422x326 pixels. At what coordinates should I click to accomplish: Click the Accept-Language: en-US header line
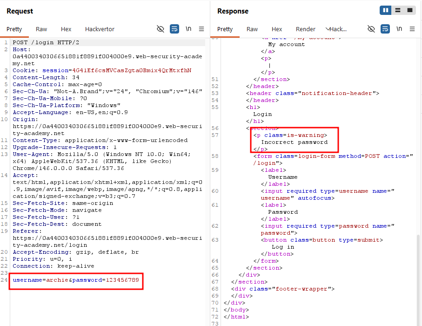coord(70,113)
